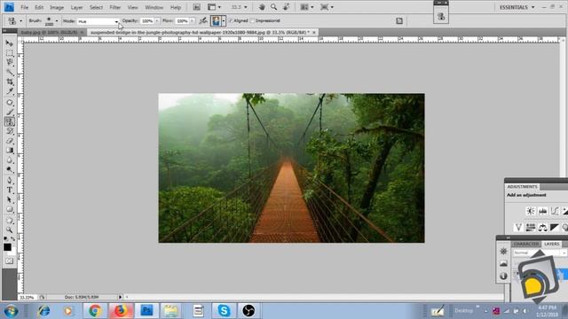This screenshot has width=568, height=319.
Task: Open the Layer menu
Action: coord(76,7)
